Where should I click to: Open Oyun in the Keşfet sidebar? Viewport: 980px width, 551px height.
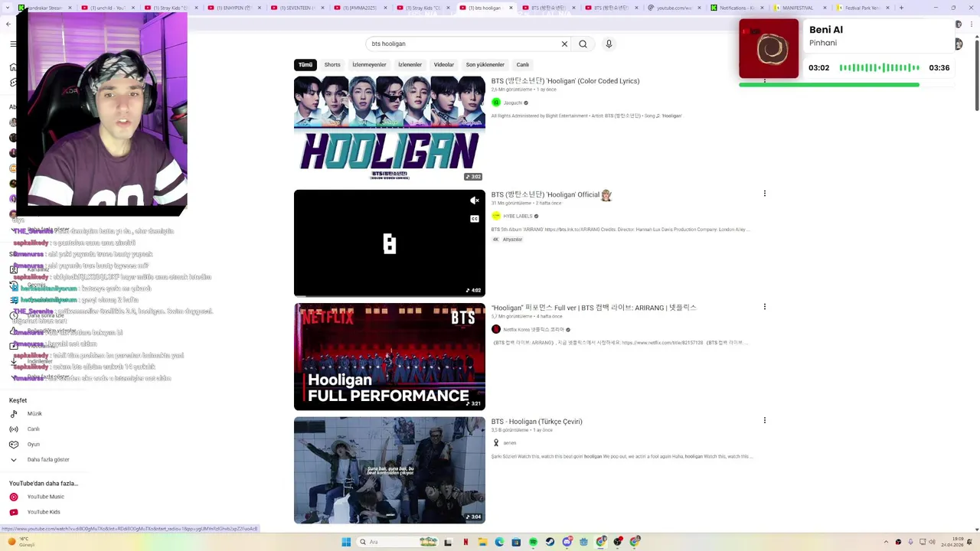[x=34, y=445]
